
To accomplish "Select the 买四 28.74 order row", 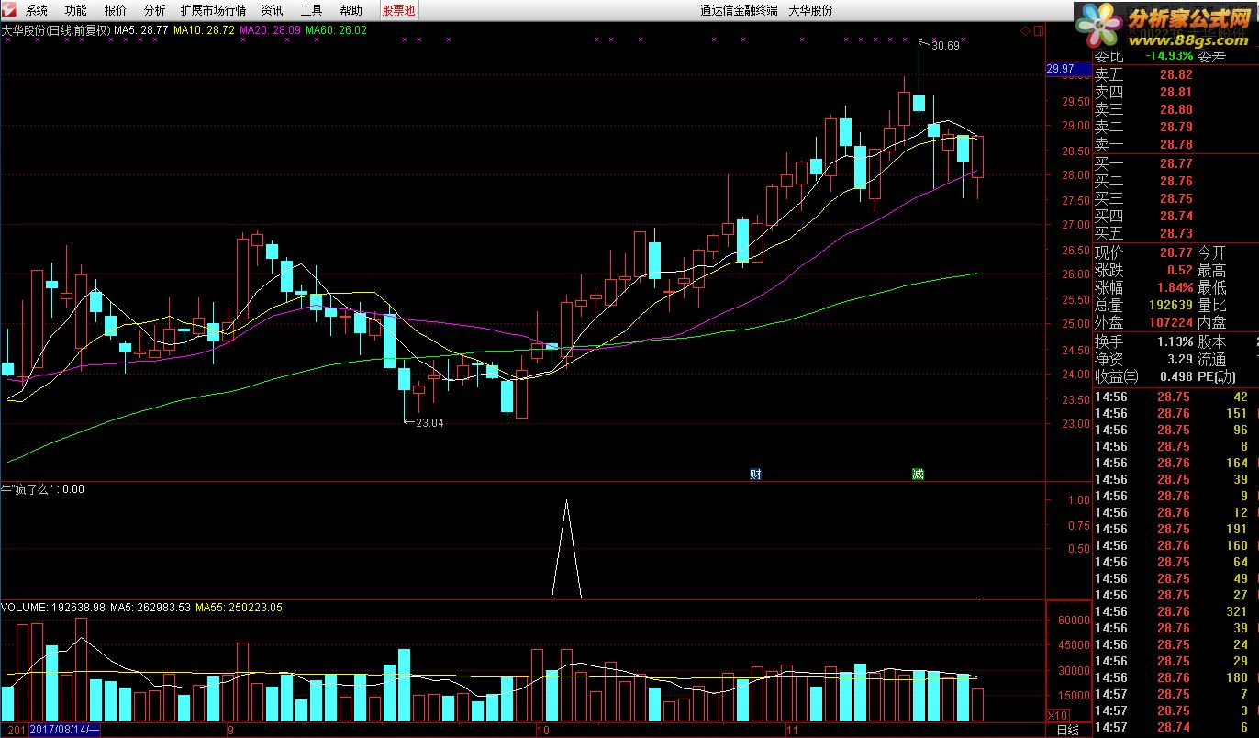I will click(x=1175, y=217).
